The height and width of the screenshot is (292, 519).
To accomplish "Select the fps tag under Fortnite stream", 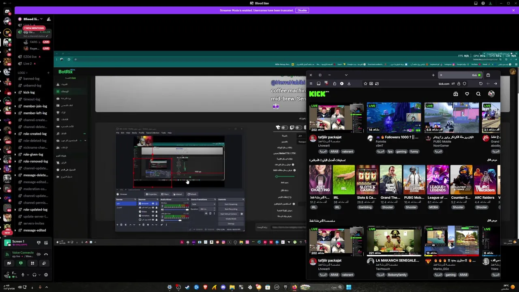I will [x=390, y=151].
